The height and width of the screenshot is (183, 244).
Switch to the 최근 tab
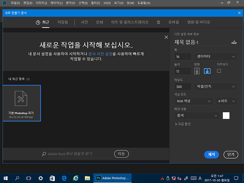pos(42,22)
